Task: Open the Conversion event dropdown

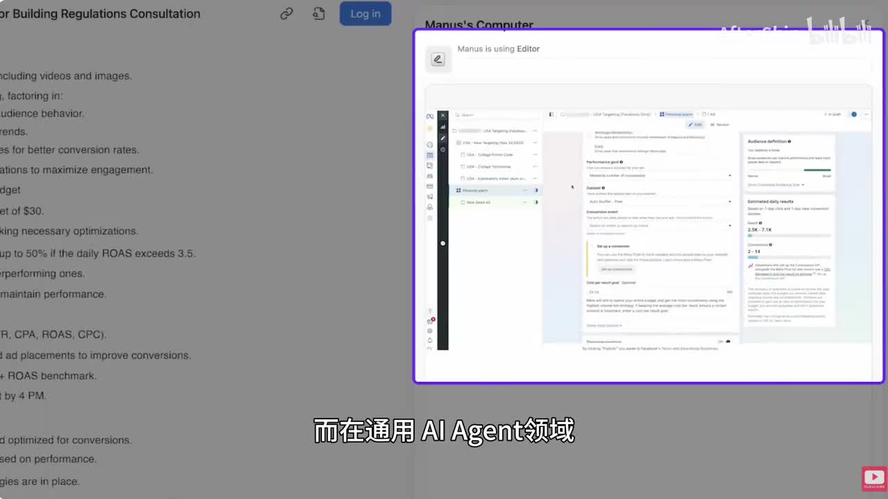Action: tap(659, 225)
